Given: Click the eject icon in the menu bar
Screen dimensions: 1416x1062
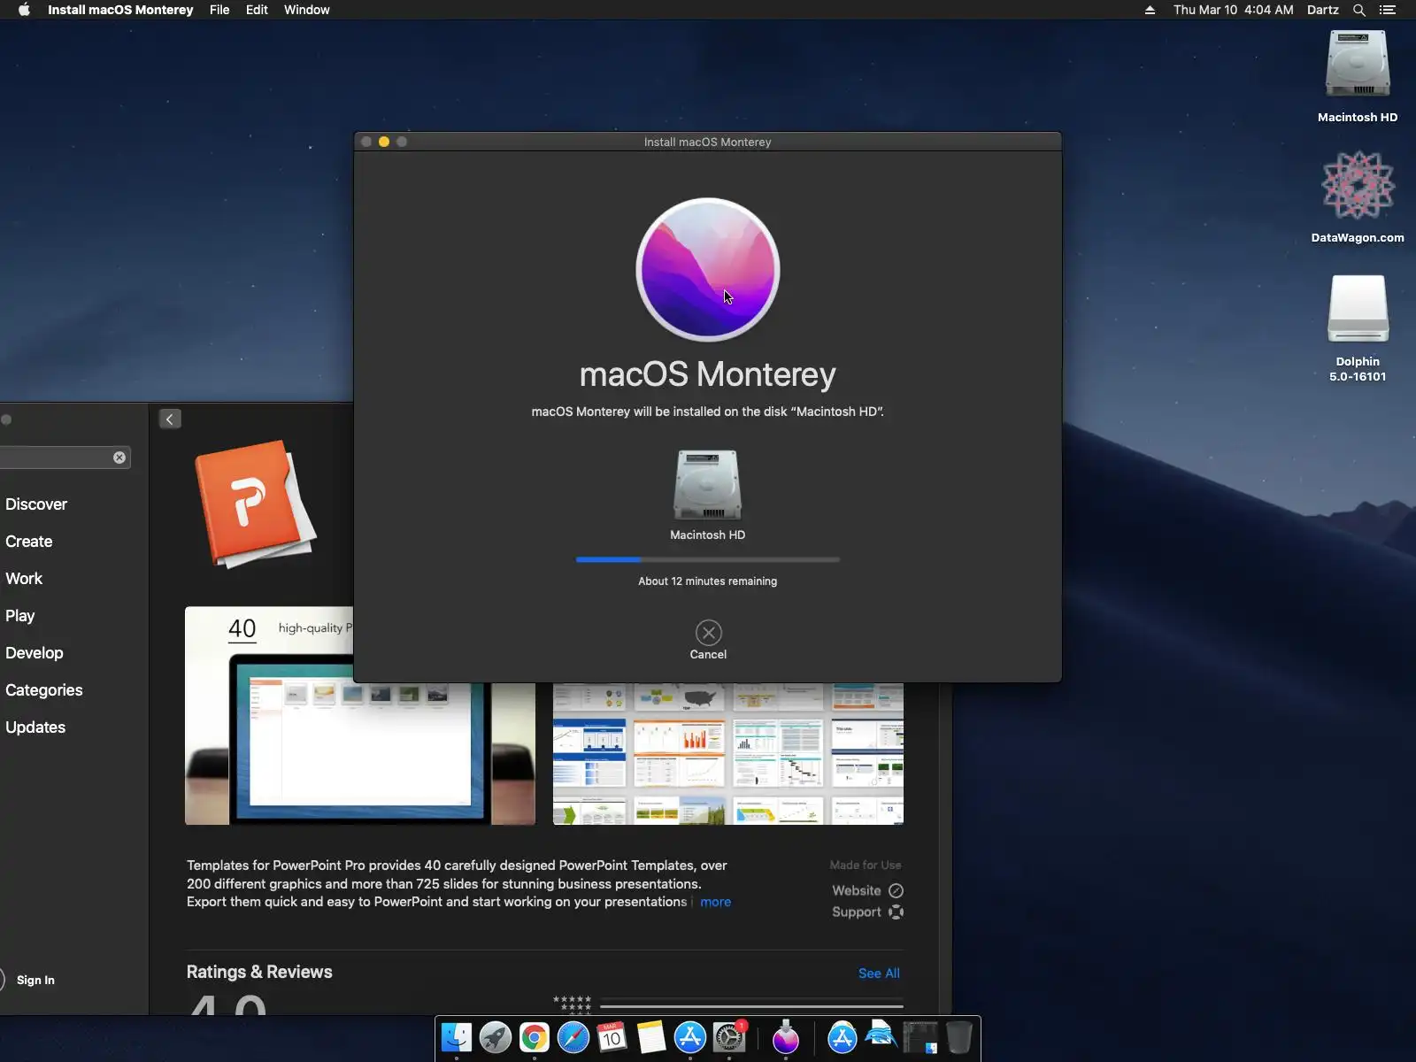Looking at the screenshot, I should [x=1150, y=10].
